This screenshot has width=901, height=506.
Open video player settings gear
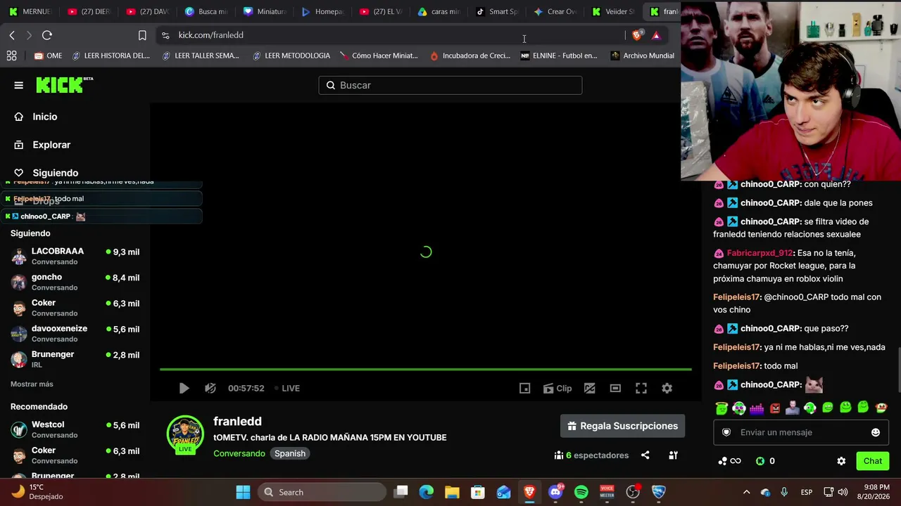667,388
